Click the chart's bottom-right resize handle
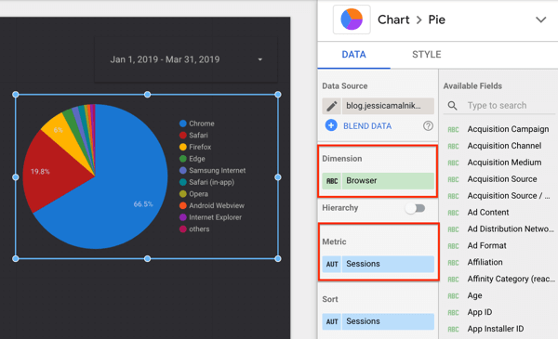Image resolution: width=558 pixels, height=339 pixels. (278, 259)
